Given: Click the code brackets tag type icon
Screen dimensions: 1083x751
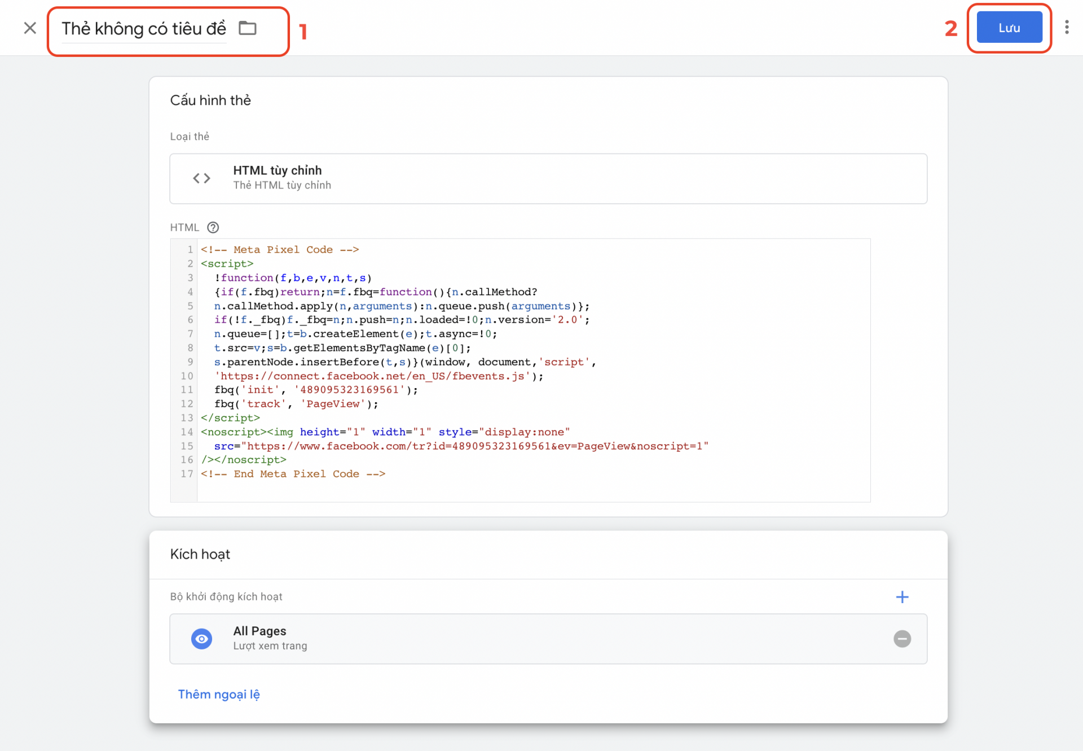Looking at the screenshot, I should pos(202,178).
